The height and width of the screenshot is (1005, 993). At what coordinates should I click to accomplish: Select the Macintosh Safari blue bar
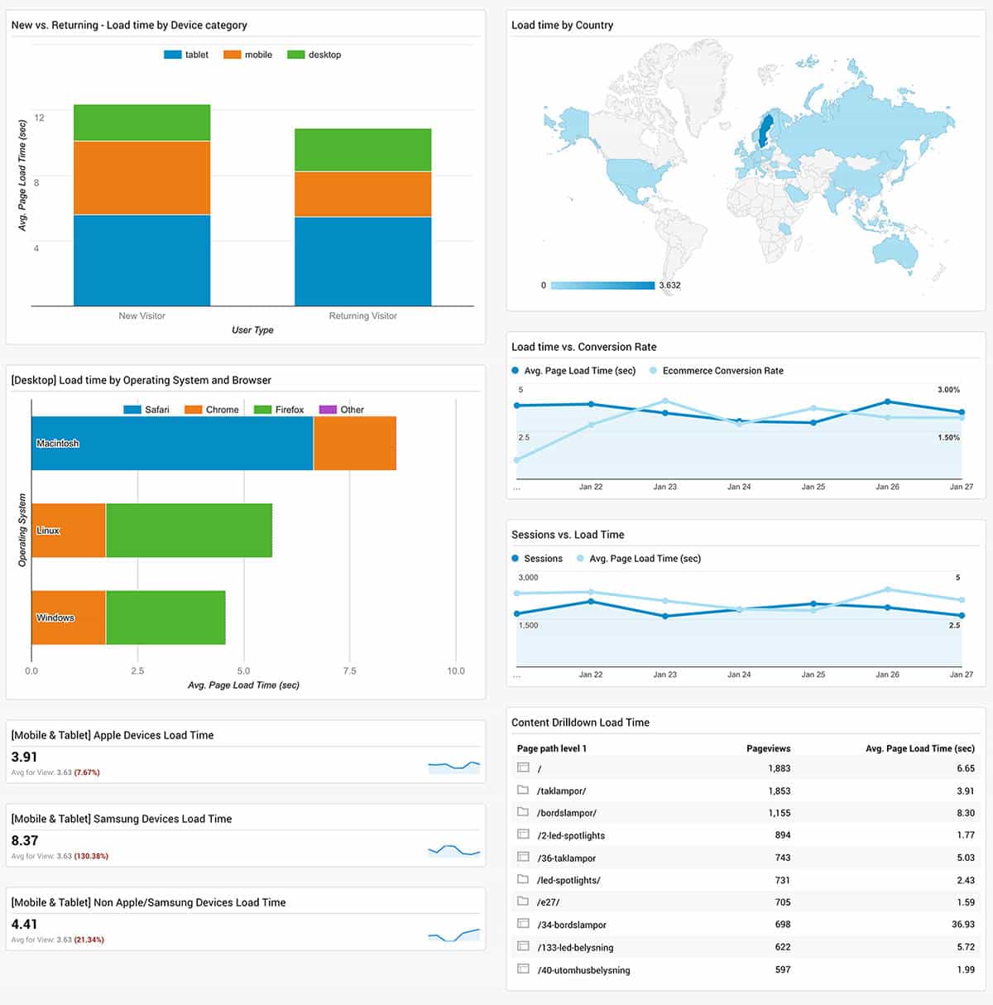coord(172,444)
